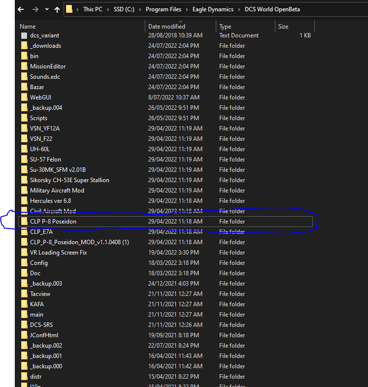The height and width of the screenshot is (387, 368).
Task: Select UH-60L folder icon
Action: [24, 149]
